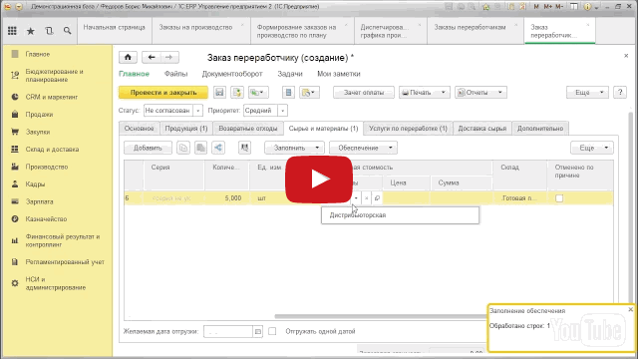Open the sections grid menu icon
Viewport: 638px width, 359px height.
click(13, 31)
